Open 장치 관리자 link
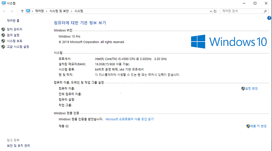 15,29
